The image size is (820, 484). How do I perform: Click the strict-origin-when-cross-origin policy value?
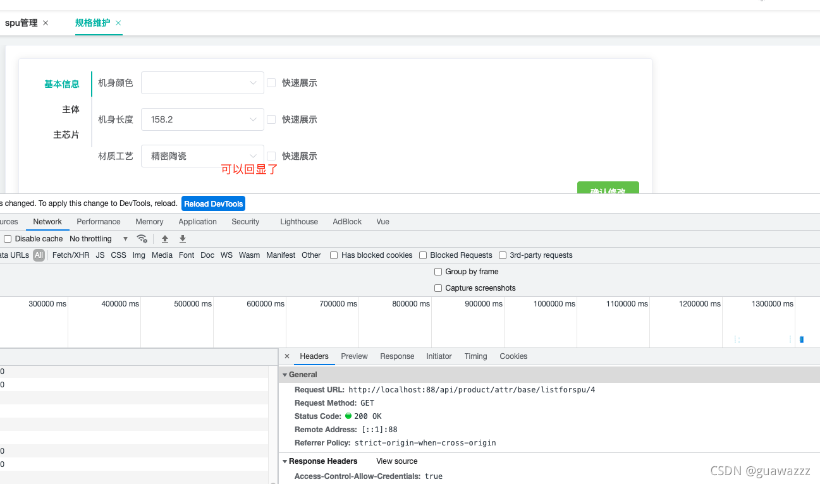pyautogui.click(x=425, y=443)
